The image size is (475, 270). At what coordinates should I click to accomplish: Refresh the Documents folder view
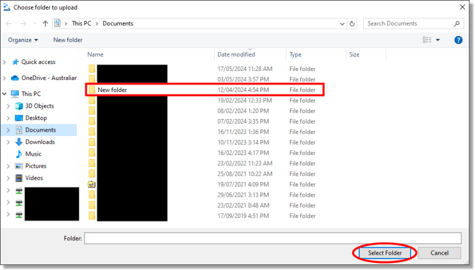point(352,23)
